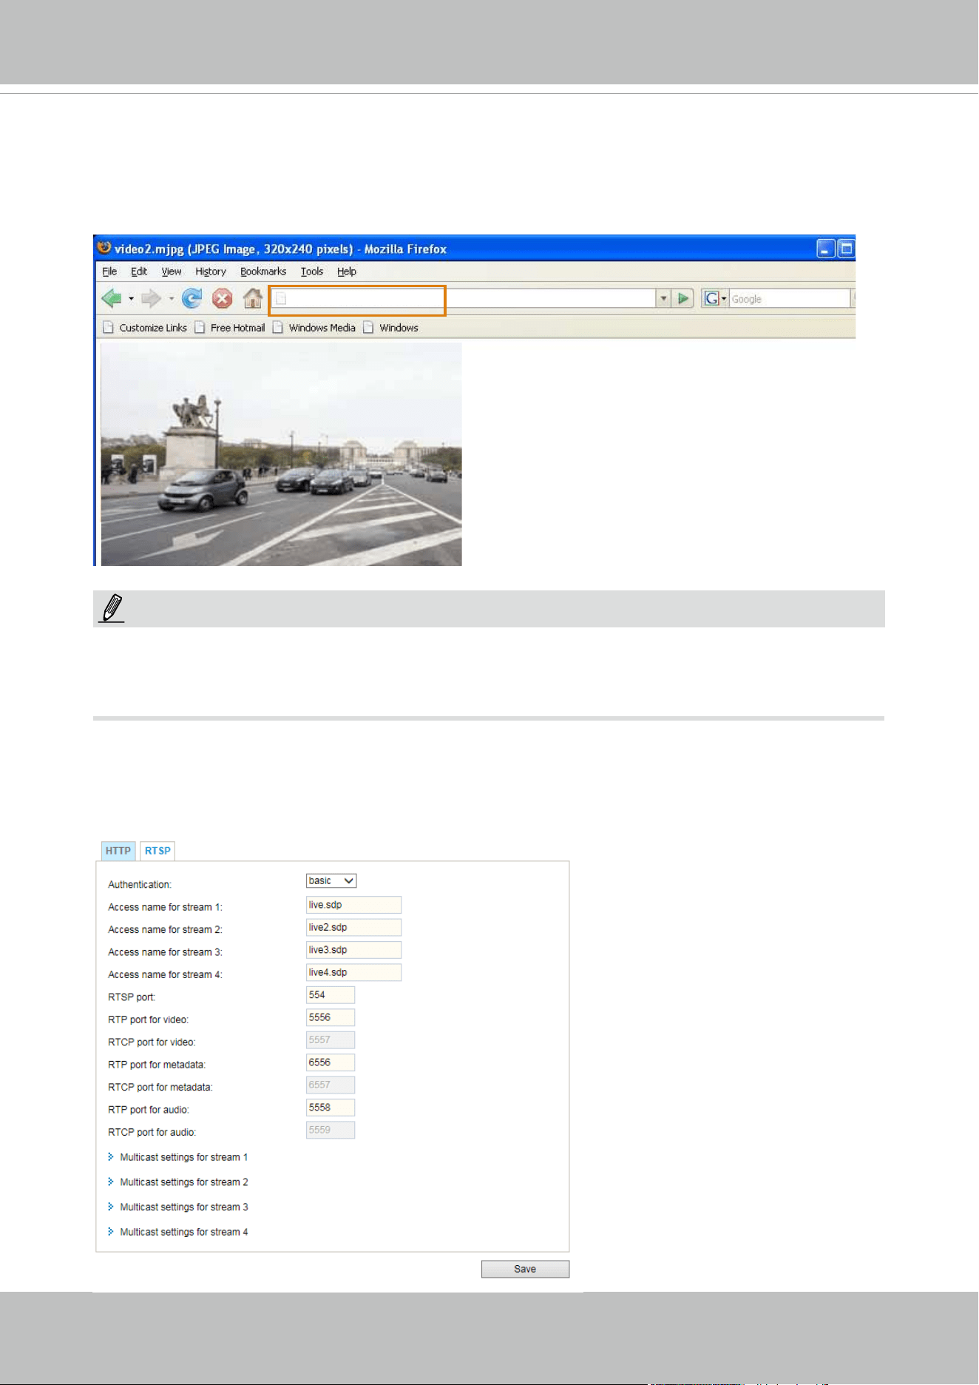
Task: Open the Bookmarks menu
Action: point(263,272)
